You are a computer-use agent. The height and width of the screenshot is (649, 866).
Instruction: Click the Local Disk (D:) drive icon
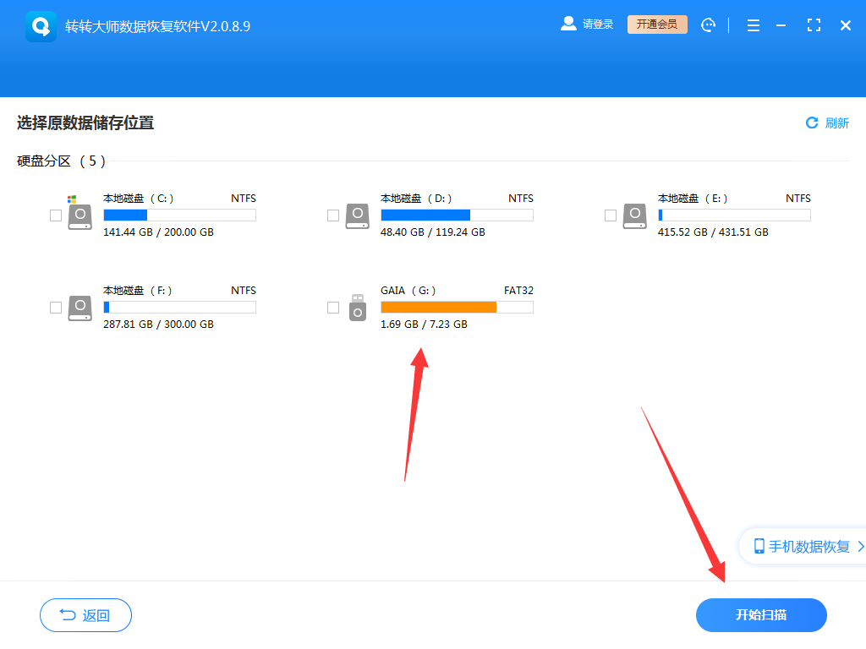point(357,215)
